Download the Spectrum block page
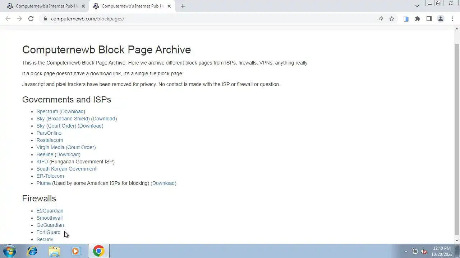The width and height of the screenshot is (460, 258). click(72, 111)
